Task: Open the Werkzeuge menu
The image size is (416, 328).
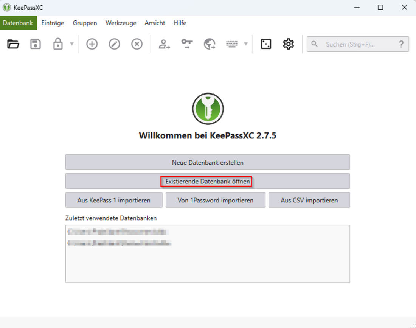Action: (x=121, y=23)
